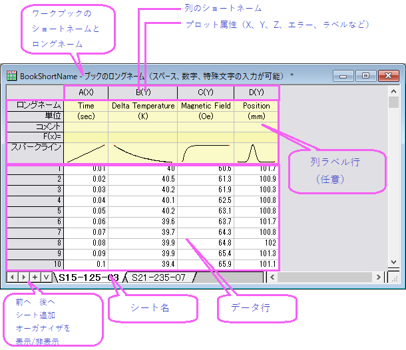Click the empty コメント cell under Time
The image size is (406, 350).
point(86,126)
